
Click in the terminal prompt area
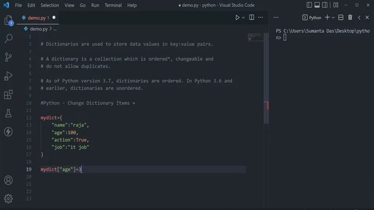point(285,37)
